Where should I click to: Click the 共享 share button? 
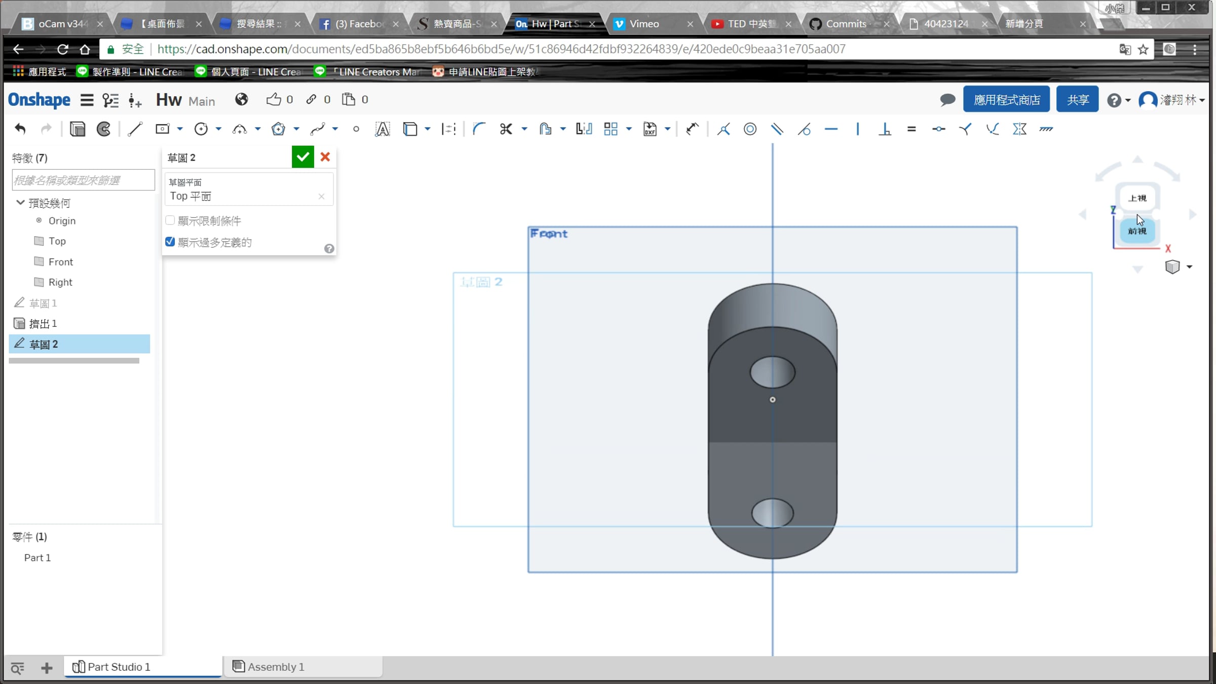click(x=1077, y=99)
